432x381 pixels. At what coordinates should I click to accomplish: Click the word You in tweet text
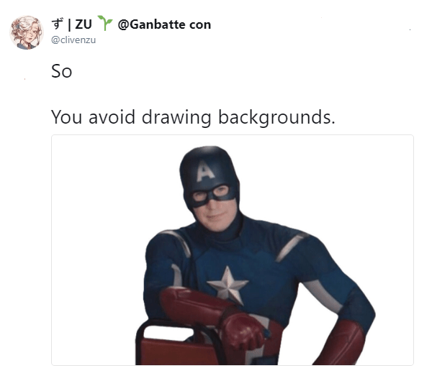click(66, 117)
